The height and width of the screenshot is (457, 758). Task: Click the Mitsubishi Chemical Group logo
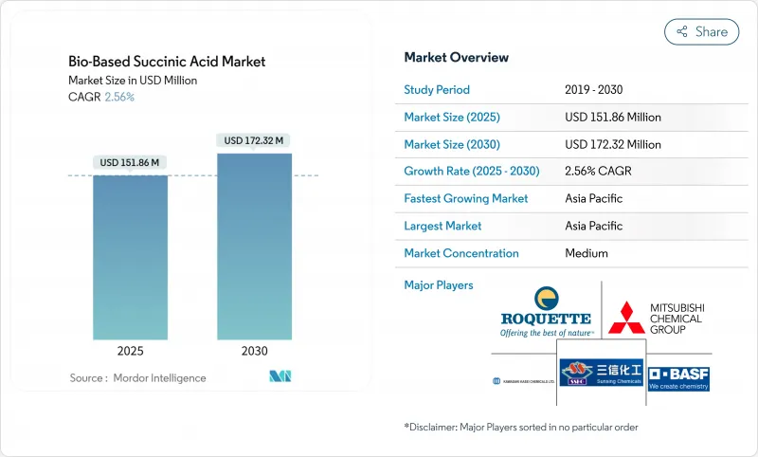coord(658,318)
